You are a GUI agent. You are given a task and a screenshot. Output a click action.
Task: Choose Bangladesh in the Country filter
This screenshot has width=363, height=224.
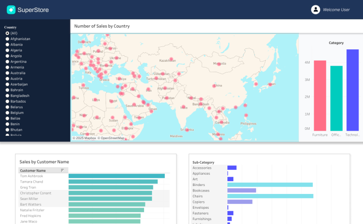7,96
